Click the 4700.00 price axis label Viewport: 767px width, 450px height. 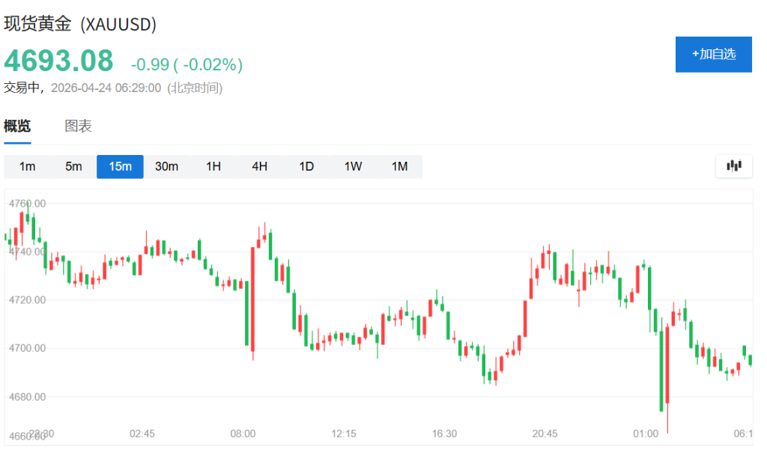[26, 348]
